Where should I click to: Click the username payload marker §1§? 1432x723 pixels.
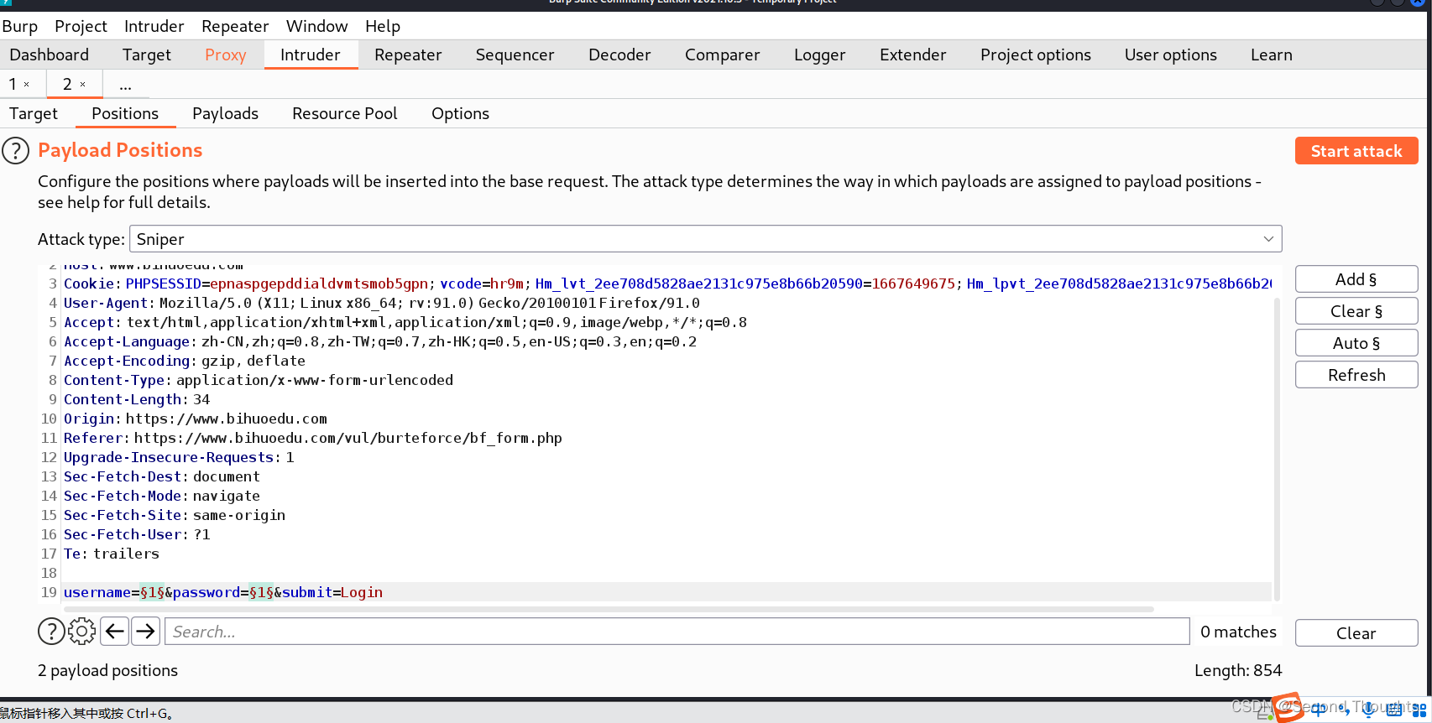(152, 592)
